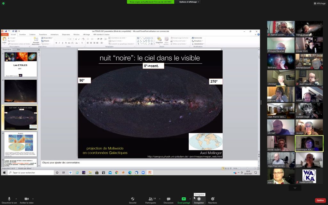Open the Sélectionner dropdown
This screenshot has width=328, height=205.
[x=198, y=44]
